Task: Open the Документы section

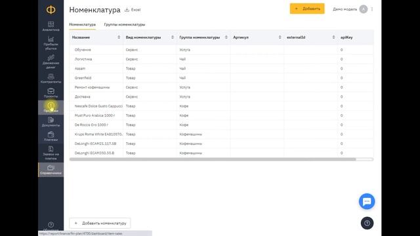Action: [x=51, y=122]
